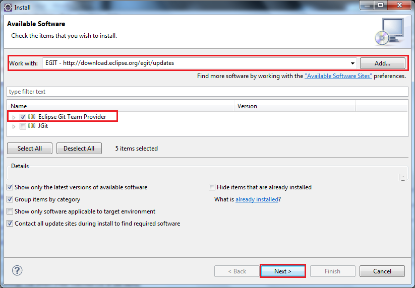Click the type filter text field
Viewport: 415px width, 288px height.
(x=208, y=92)
